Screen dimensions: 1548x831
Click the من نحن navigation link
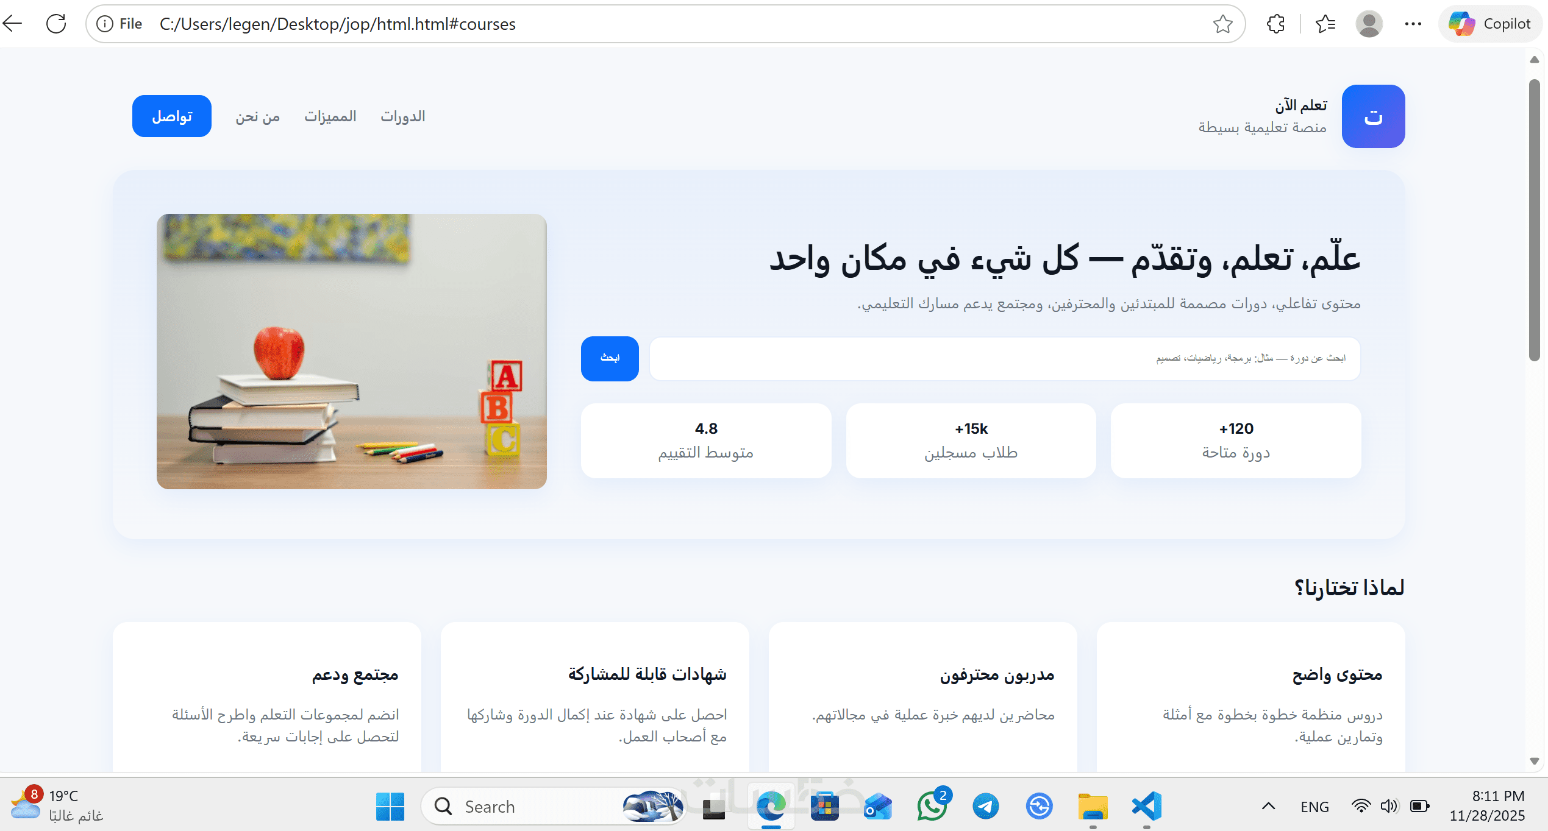point(257,116)
